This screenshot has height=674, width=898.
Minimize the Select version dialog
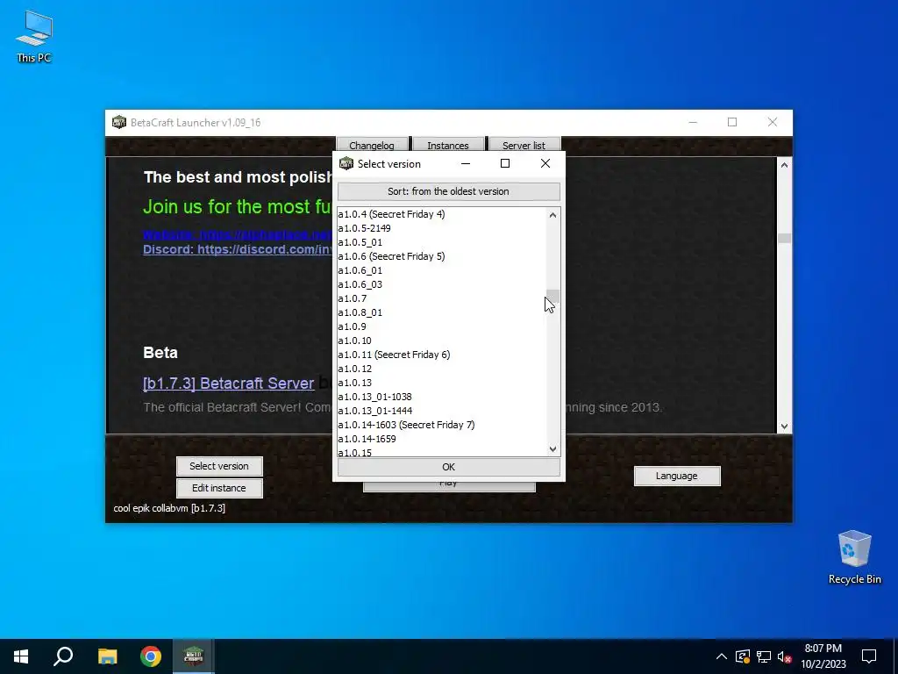466,164
